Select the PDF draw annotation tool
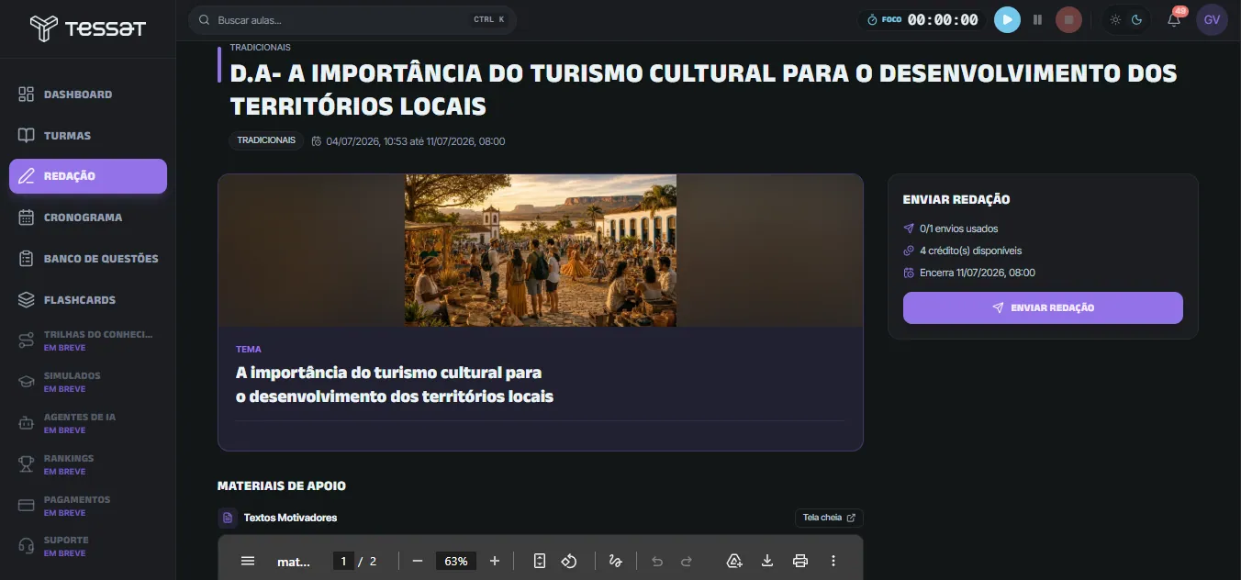 (x=616, y=561)
